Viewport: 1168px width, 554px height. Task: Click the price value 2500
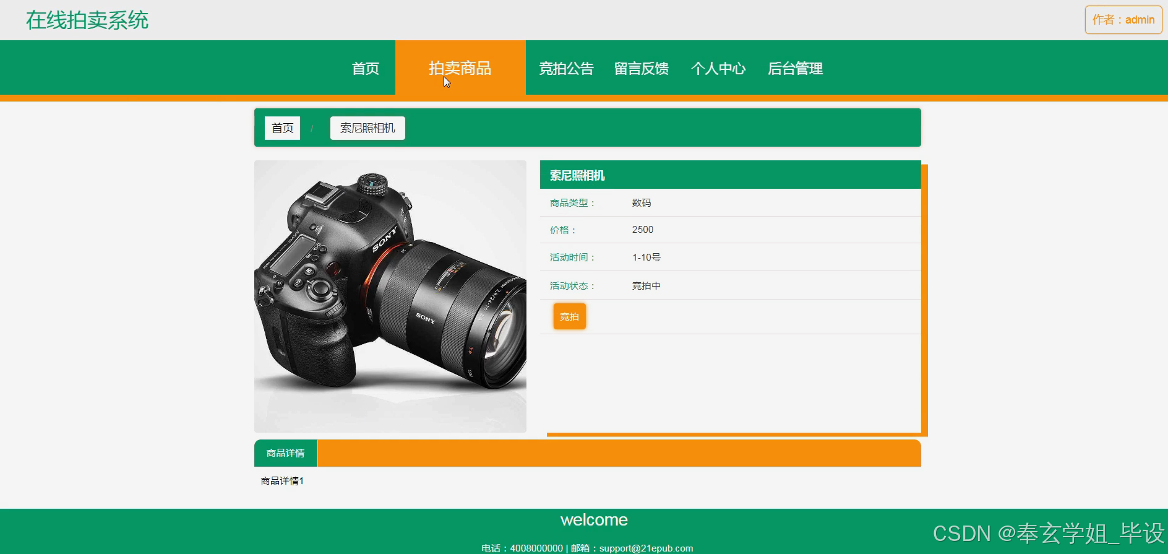pyautogui.click(x=643, y=230)
